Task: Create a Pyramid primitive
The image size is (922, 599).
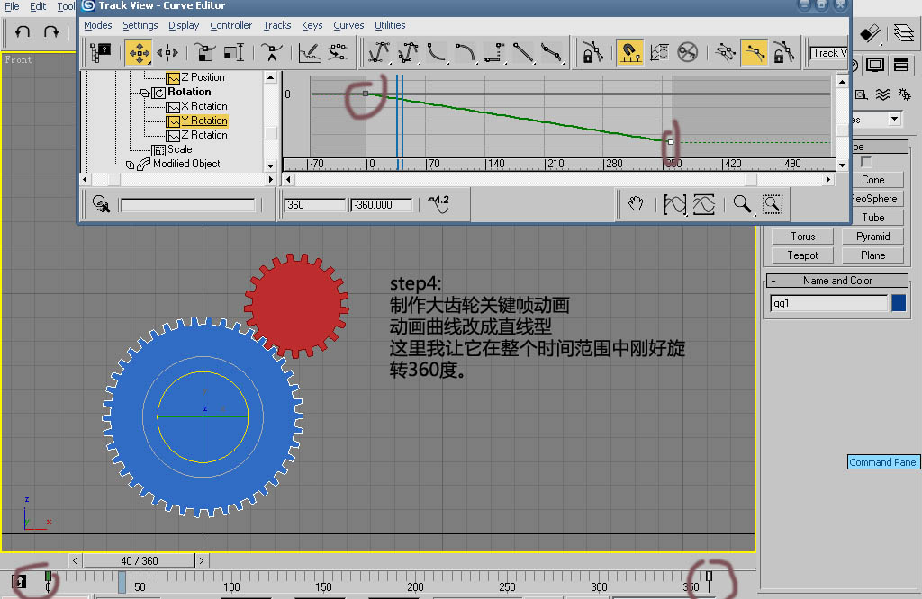Action: tap(872, 237)
